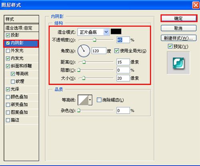Image resolution: width=200 pixels, height=166 pixels.
Task: Click the 取消 cancel button
Action: [179, 28]
